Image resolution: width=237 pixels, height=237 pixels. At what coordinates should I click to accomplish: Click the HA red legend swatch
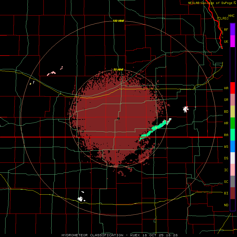click(x=233, y=88)
